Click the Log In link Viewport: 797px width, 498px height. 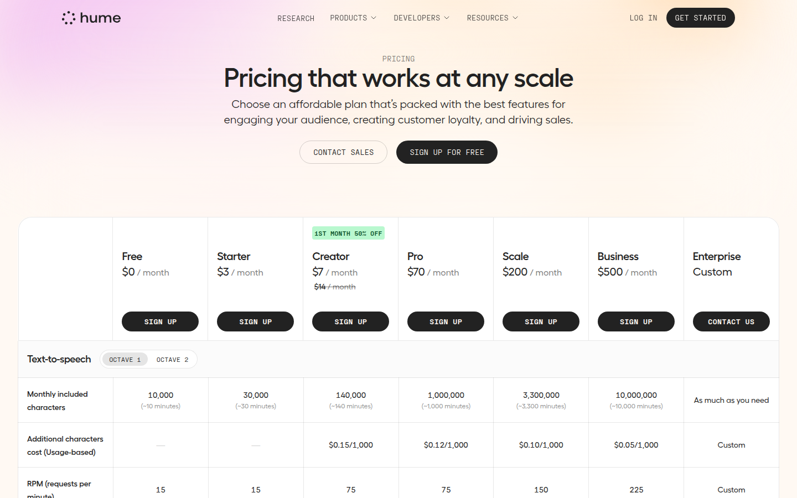tap(643, 18)
